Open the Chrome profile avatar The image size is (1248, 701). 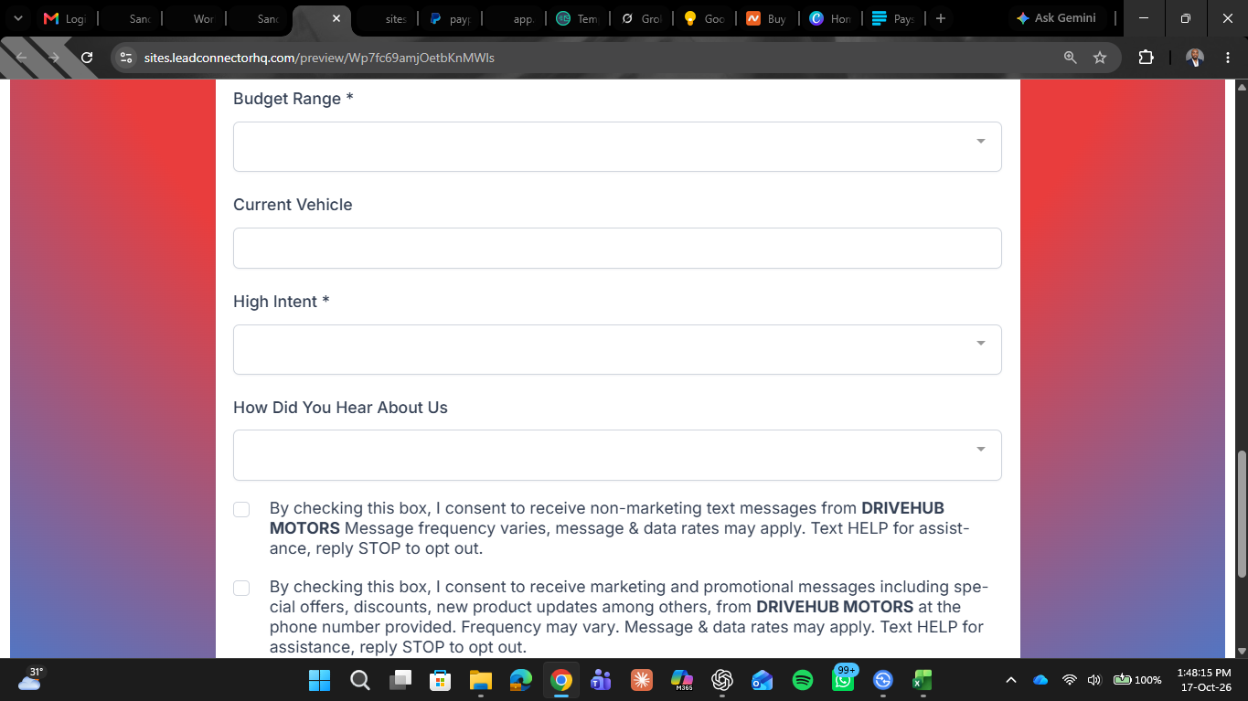pyautogui.click(x=1195, y=58)
